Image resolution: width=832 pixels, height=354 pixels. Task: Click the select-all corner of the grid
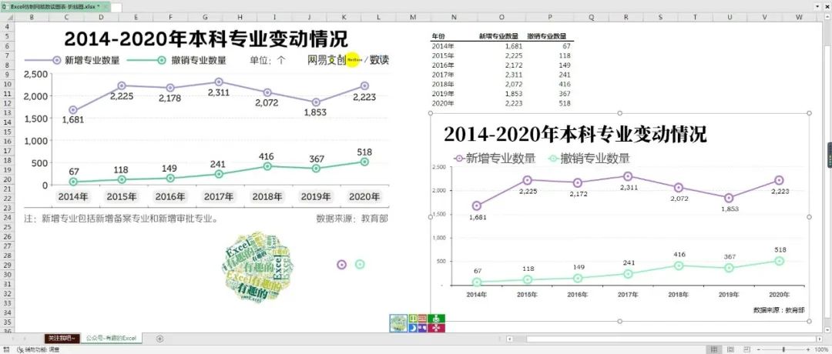6,18
